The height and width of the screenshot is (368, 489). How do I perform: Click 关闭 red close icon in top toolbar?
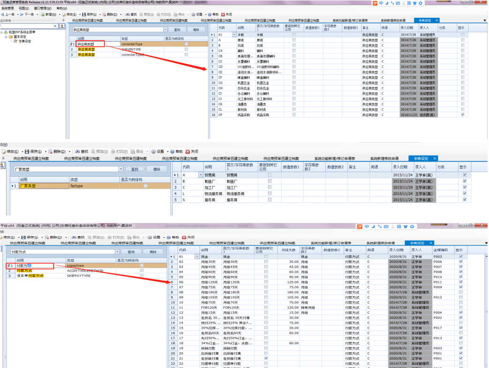point(223,14)
